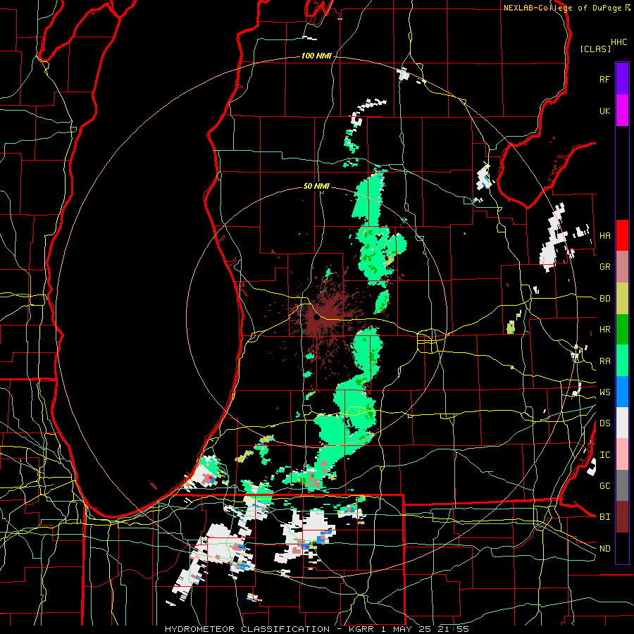Click the ND legend label
Screen dimensions: 634x634
[x=604, y=549]
